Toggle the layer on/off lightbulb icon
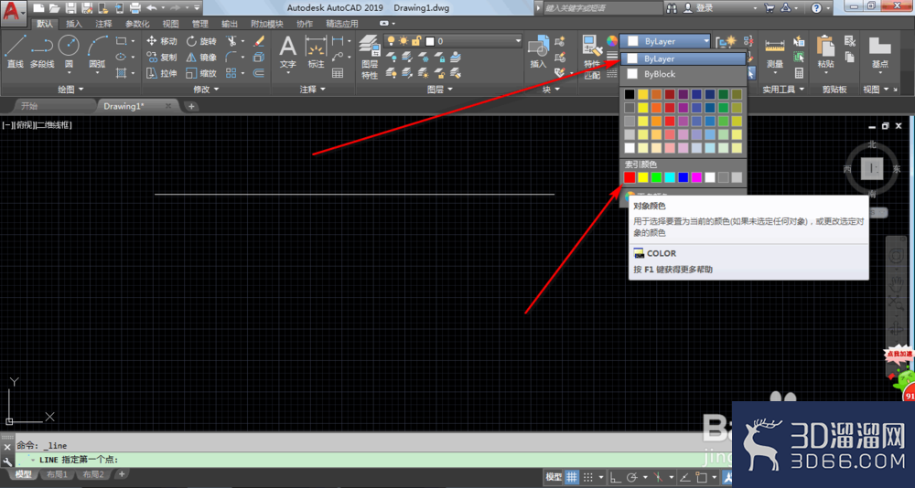The height and width of the screenshot is (488, 915). 391,41
